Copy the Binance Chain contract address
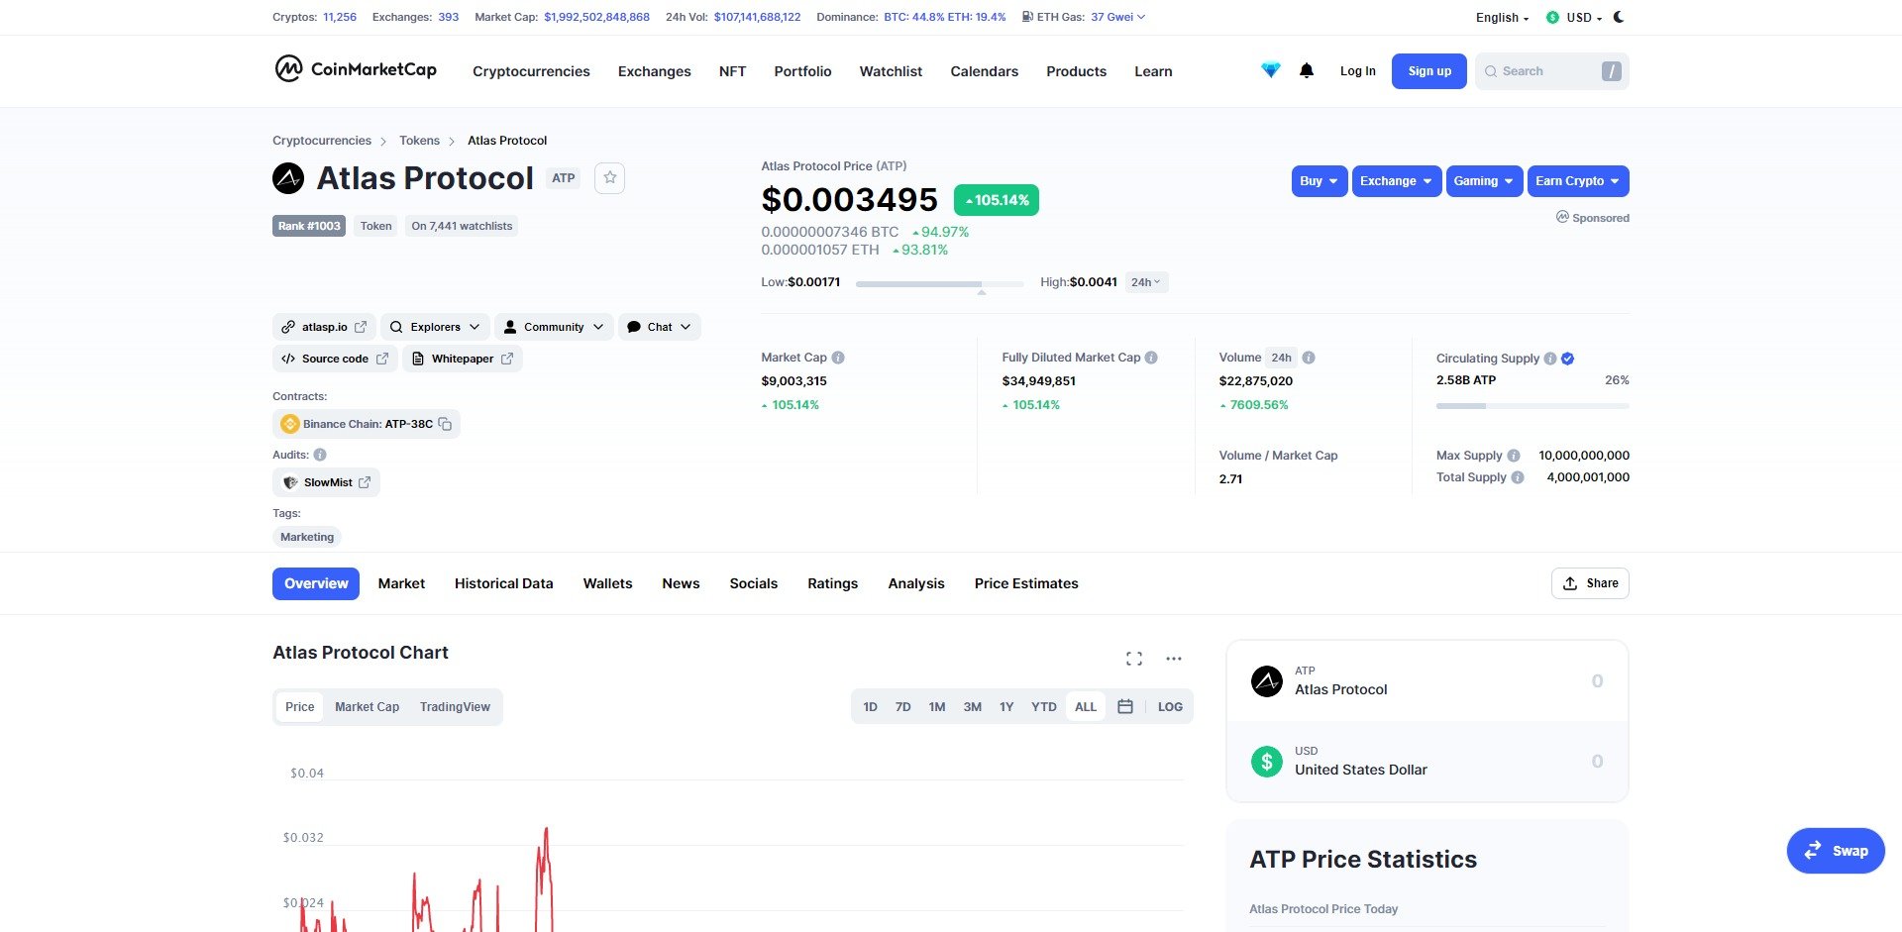Image resolution: width=1902 pixels, height=932 pixels. click(446, 424)
